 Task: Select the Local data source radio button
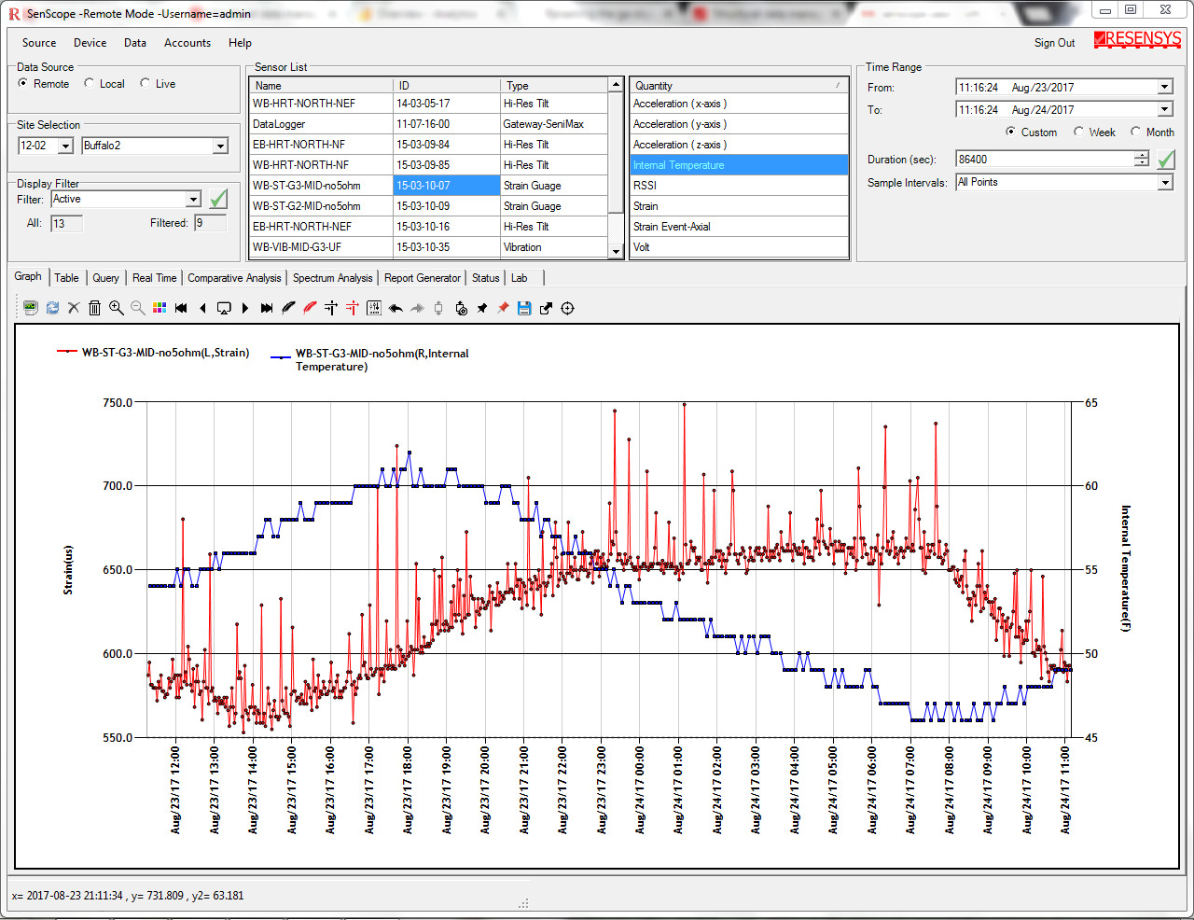(x=90, y=84)
